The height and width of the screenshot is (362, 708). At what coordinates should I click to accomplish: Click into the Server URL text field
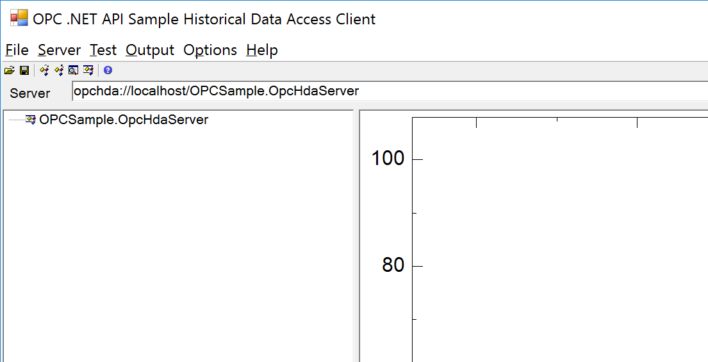point(384,91)
